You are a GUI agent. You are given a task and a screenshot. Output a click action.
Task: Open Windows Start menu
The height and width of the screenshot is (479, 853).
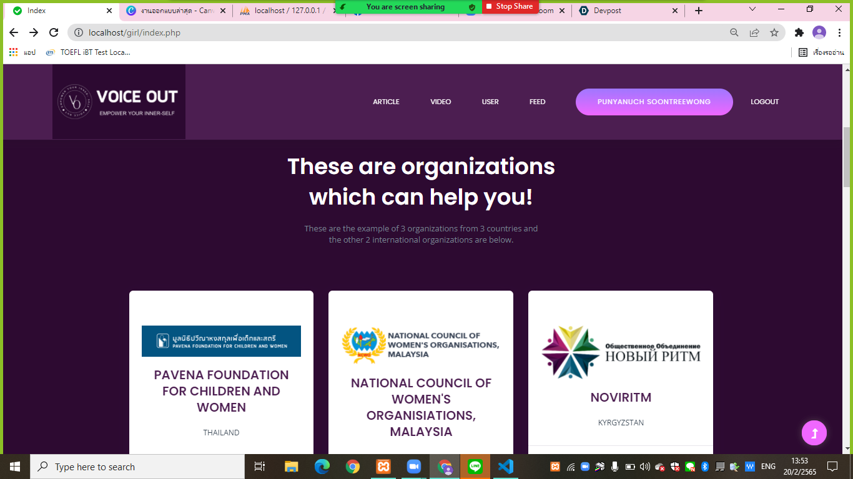pyautogui.click(x=15, y=467)
